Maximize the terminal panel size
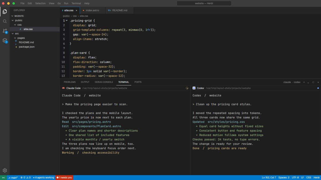This screenshot has width=321, height=180. 313,82
